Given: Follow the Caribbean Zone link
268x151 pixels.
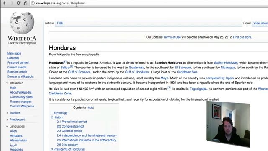Looking at the screenshot, I should point(60,93).
